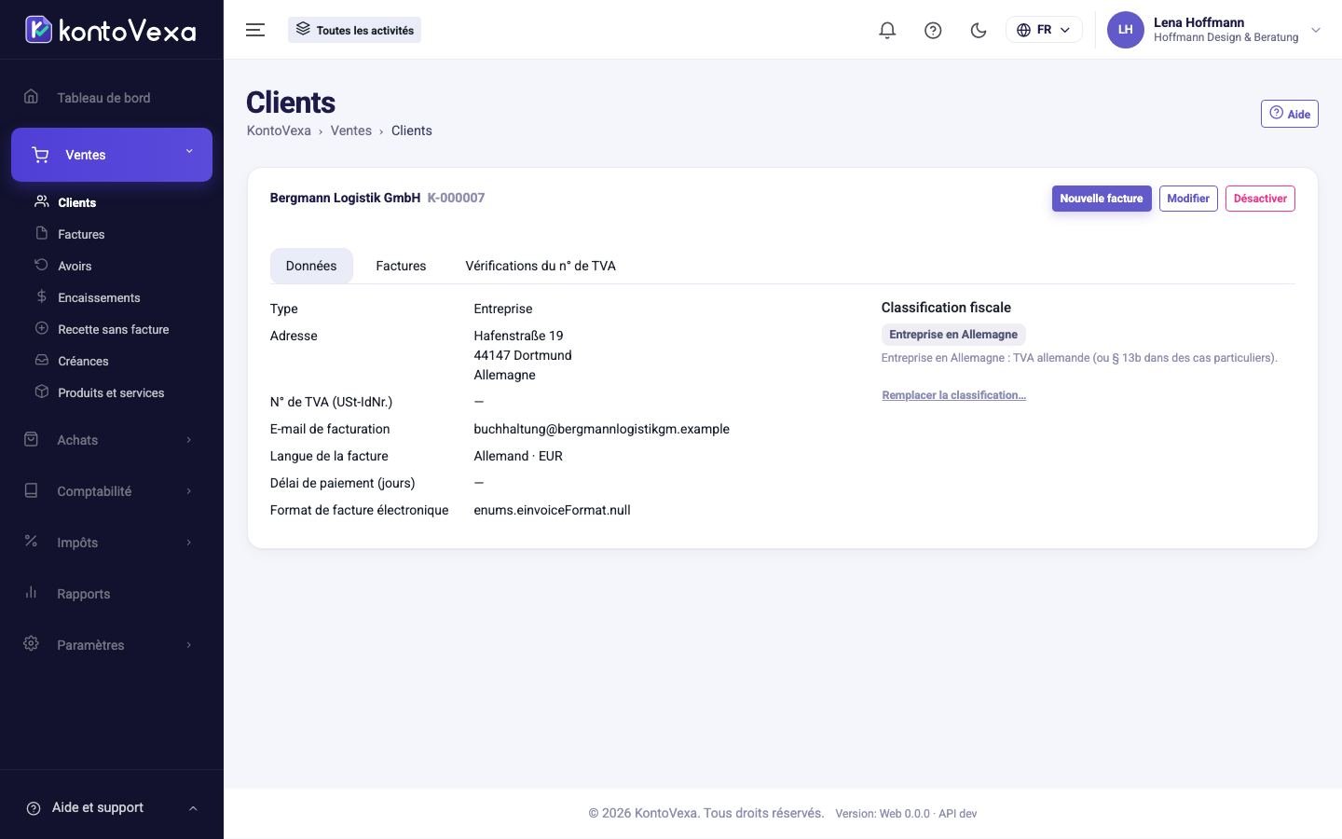
Task: Open Produits et services
Action: 111,392
